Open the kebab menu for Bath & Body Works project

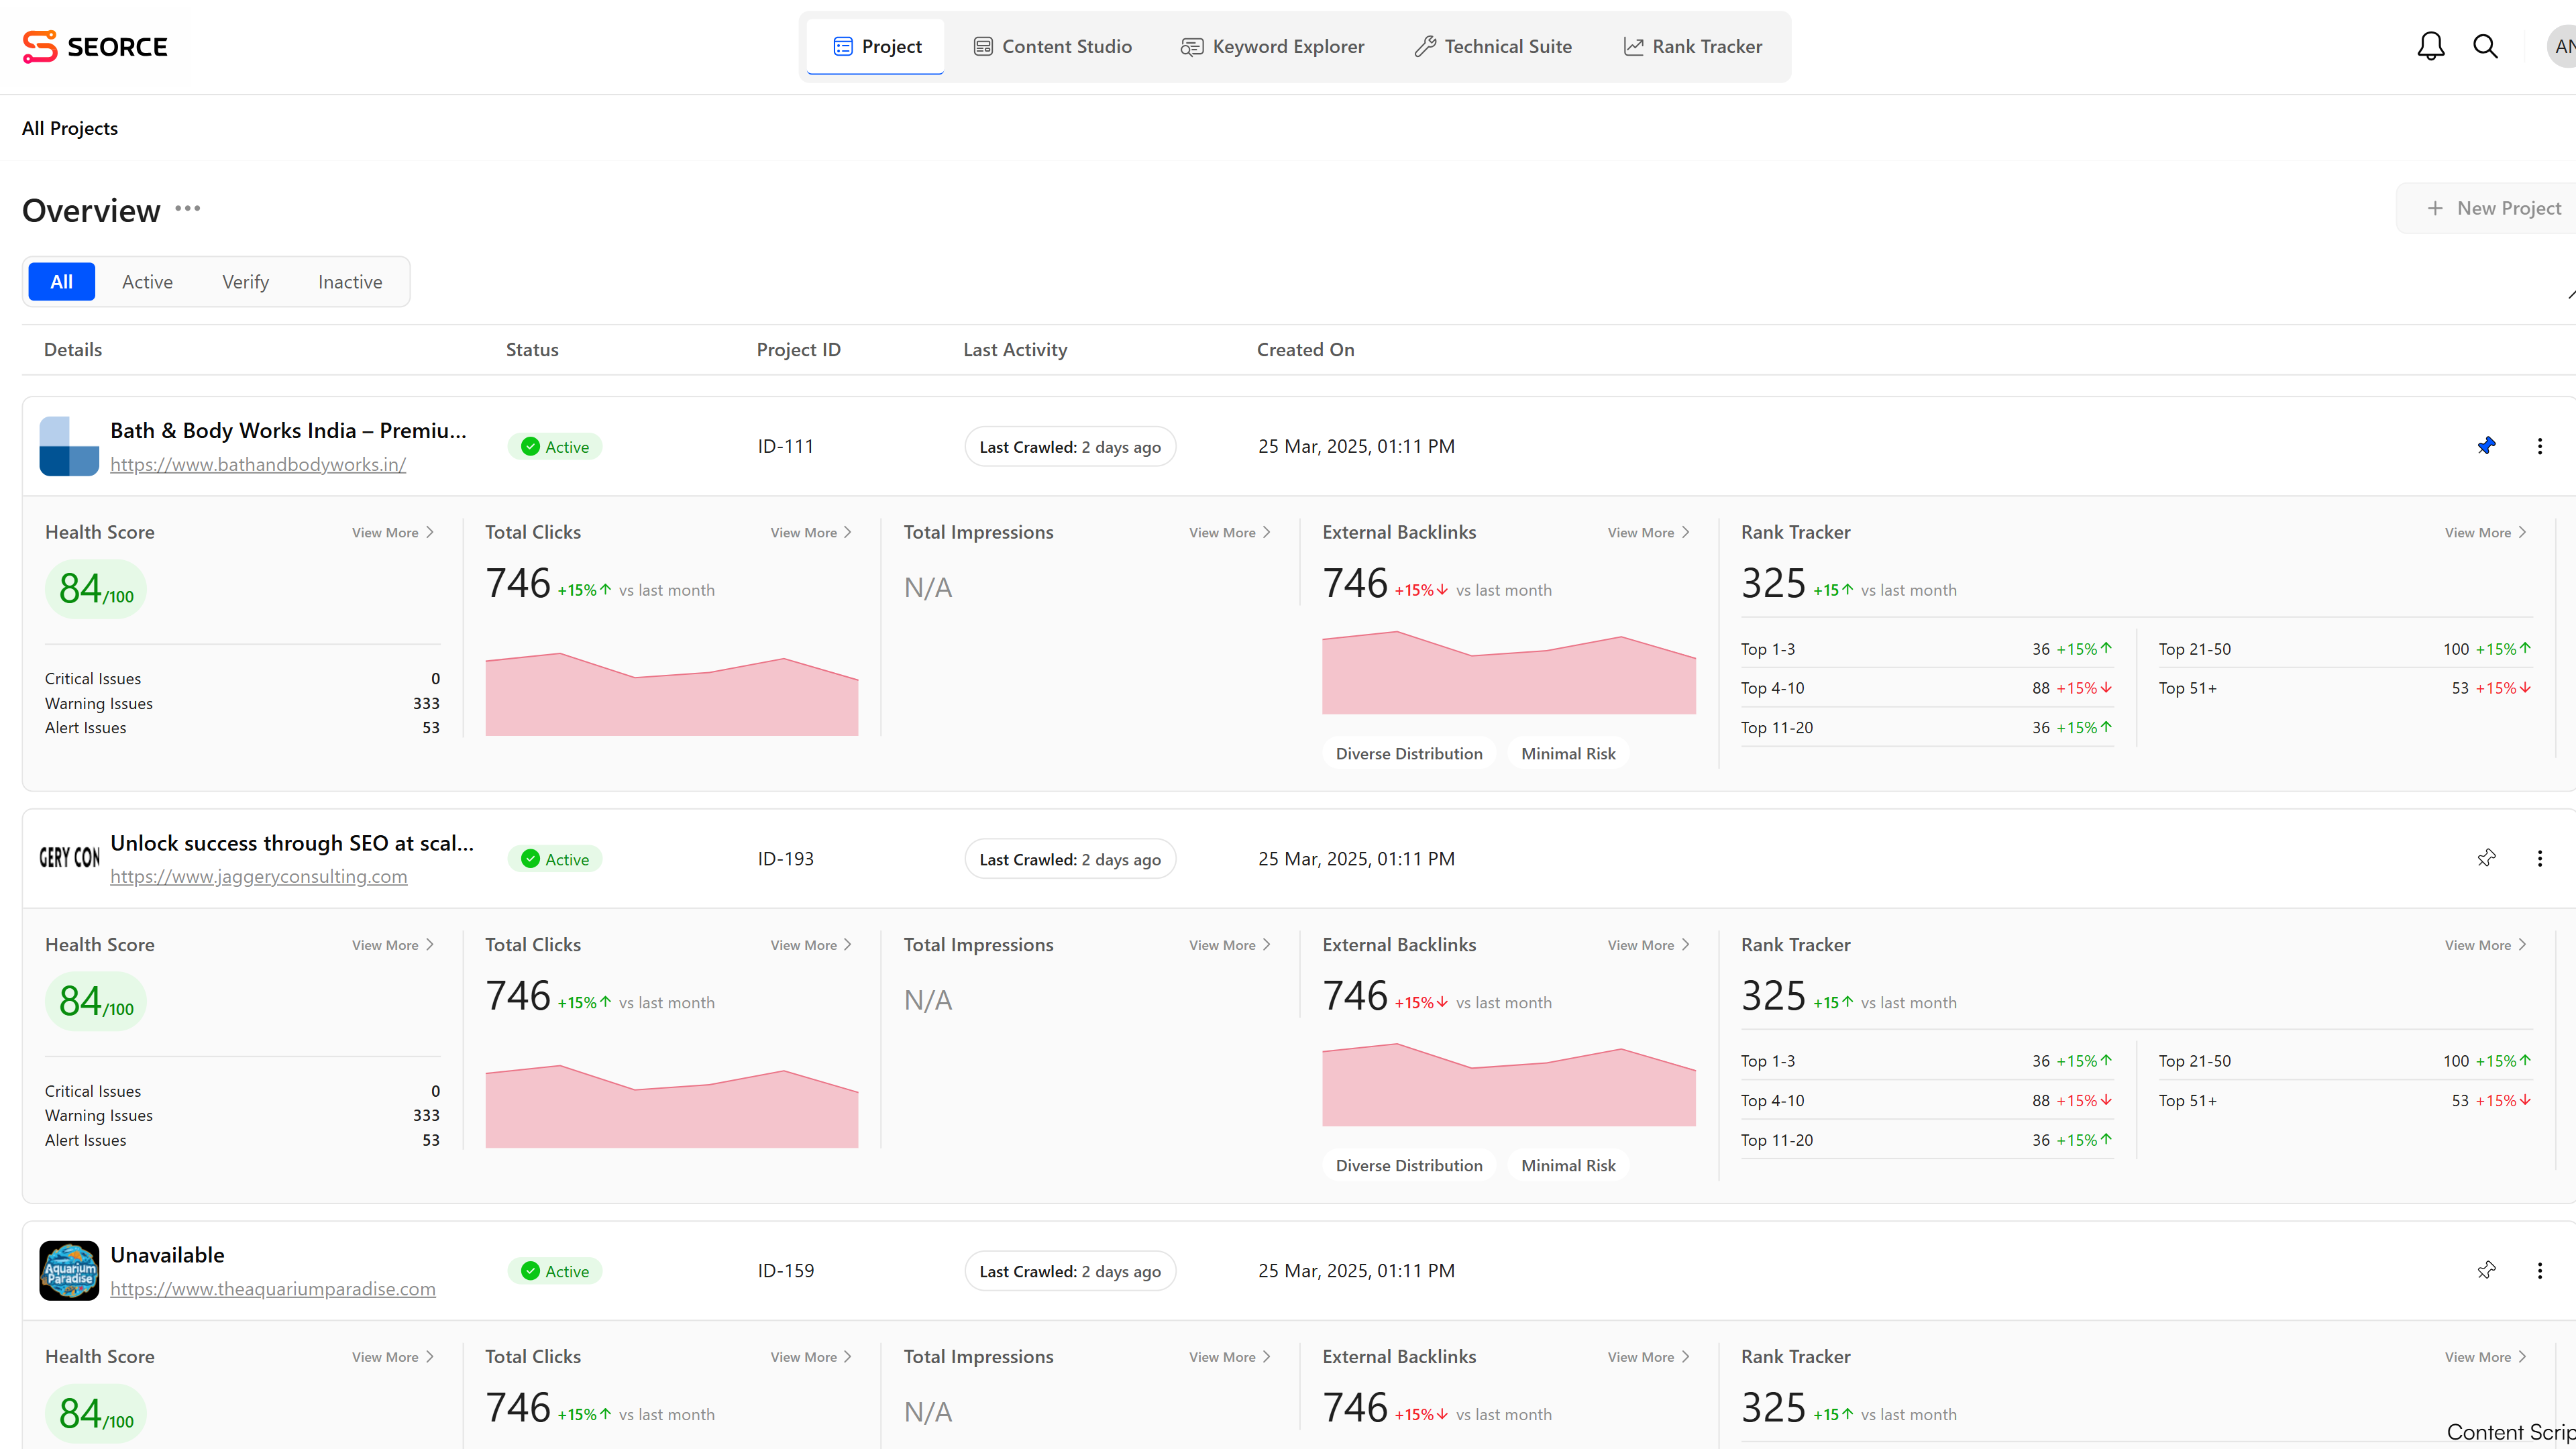pyautogui.click(x=2541, y=446)
